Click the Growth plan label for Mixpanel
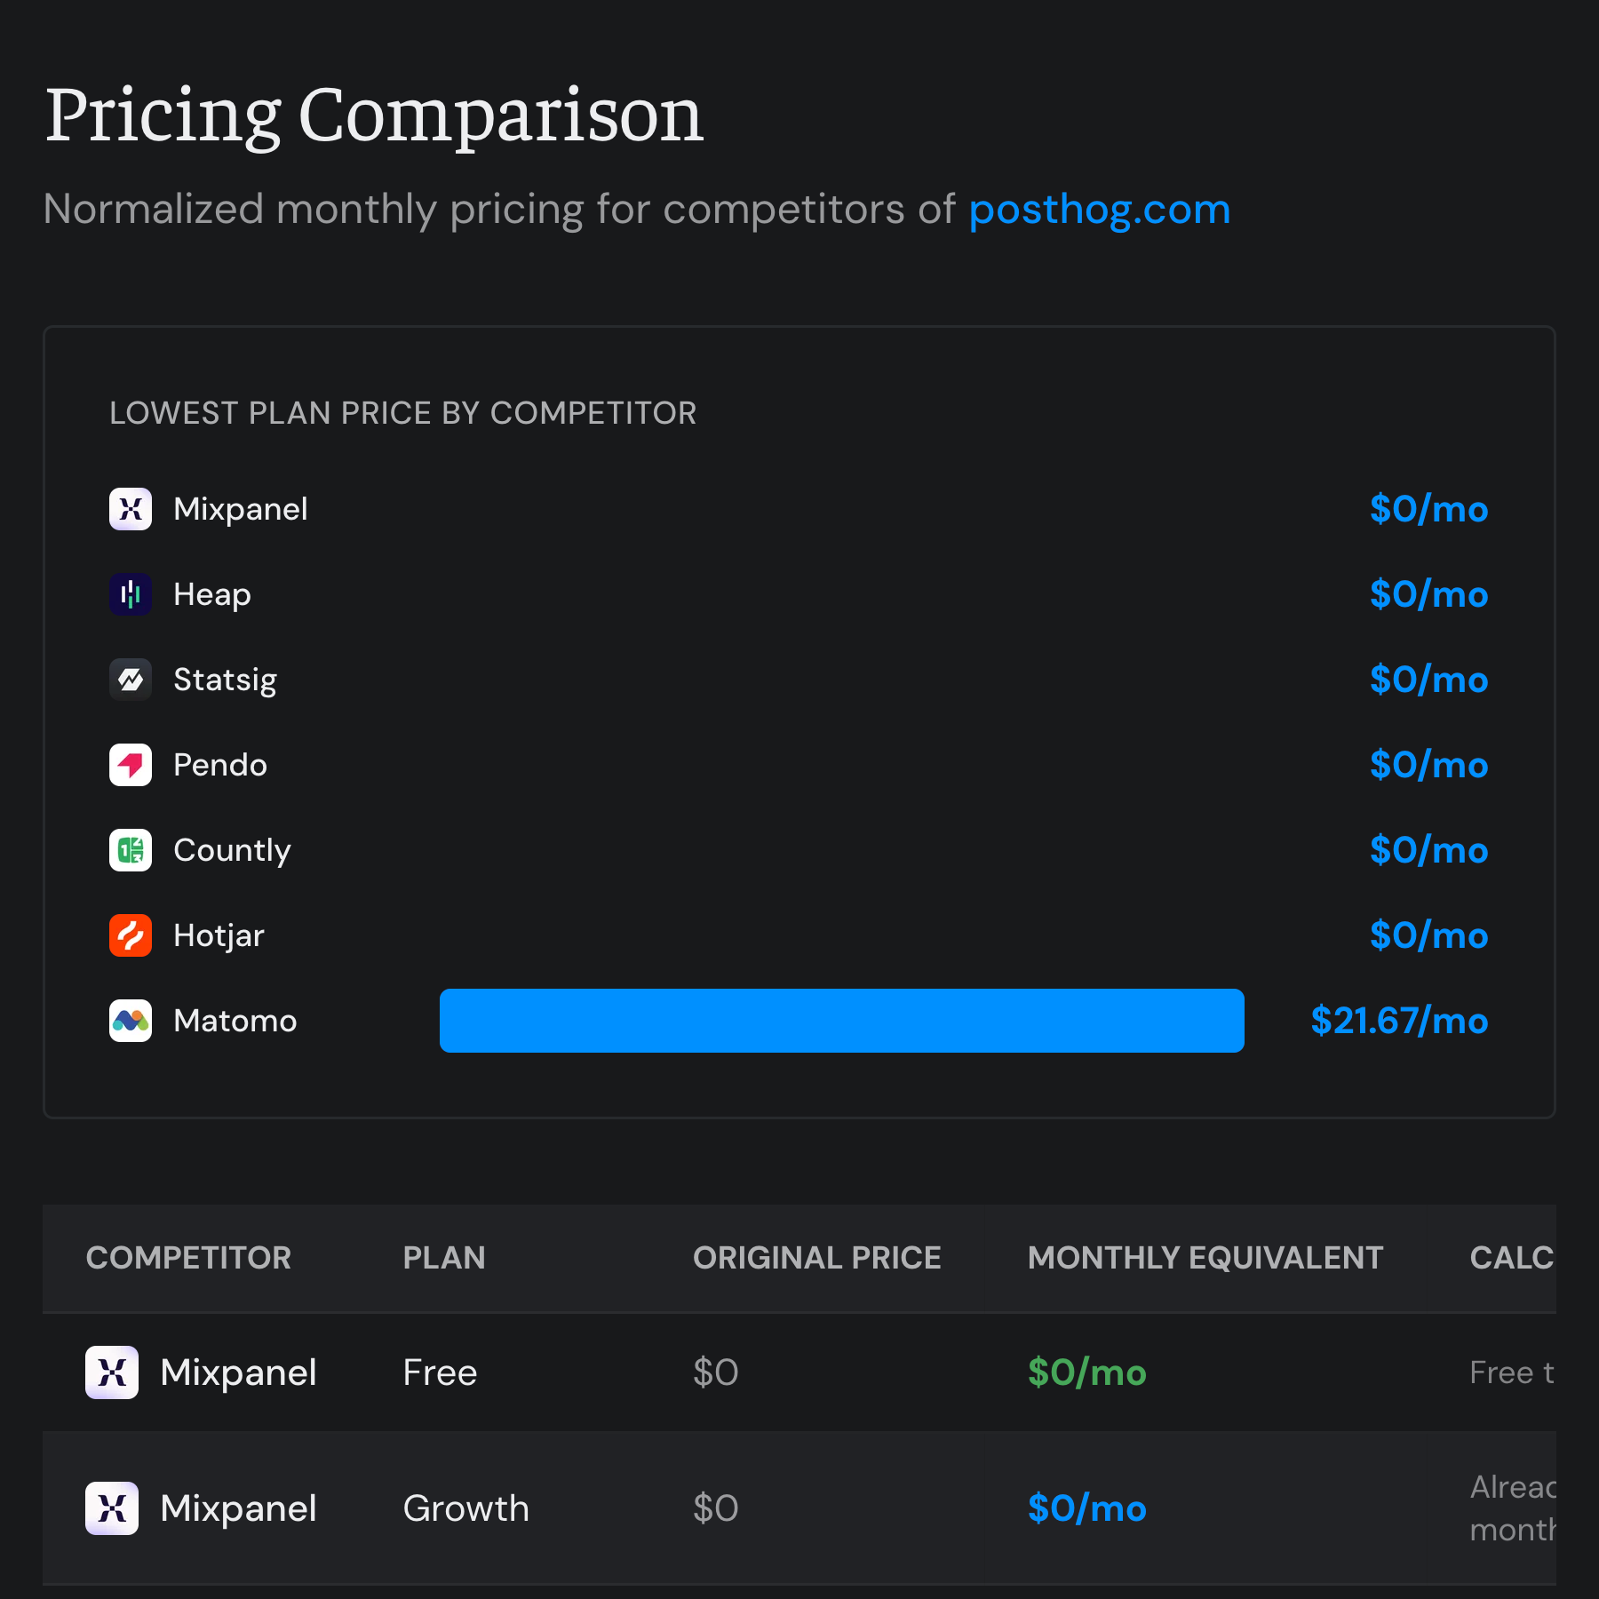Viewport: 1599px width, 1599px height. [465, 1508]
